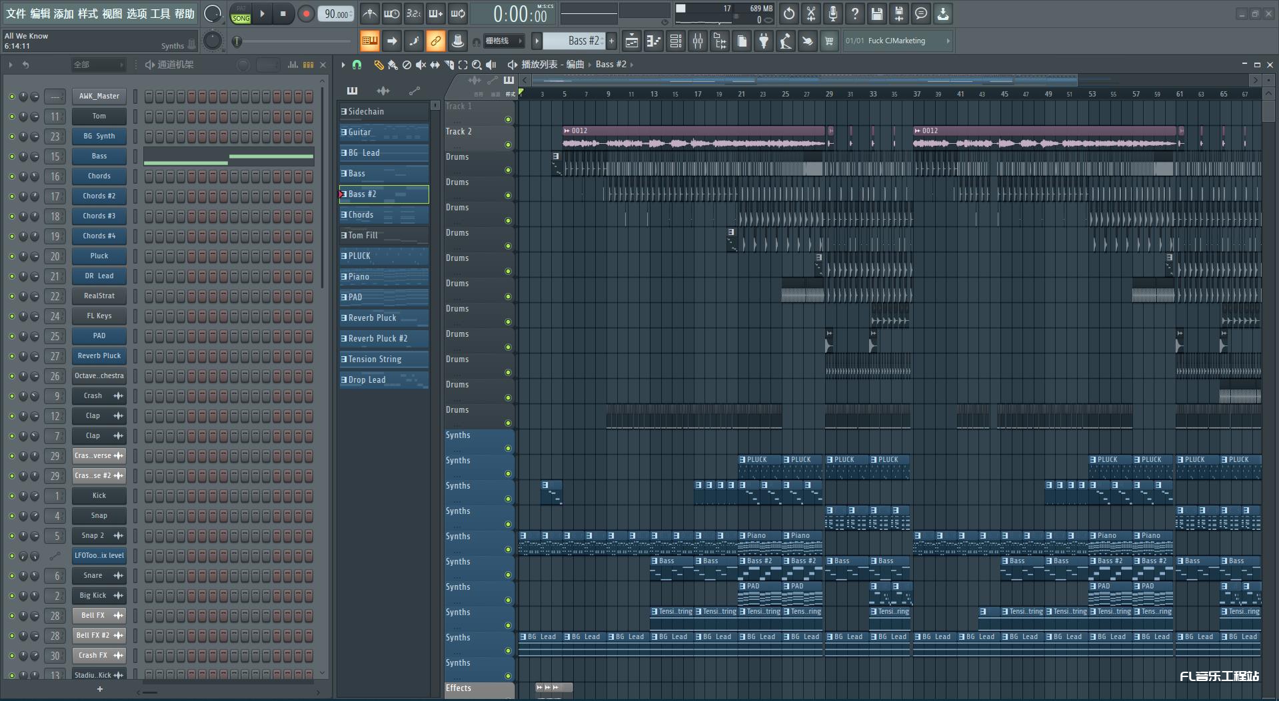The height and width of the screenshot is (701, 1279).
Task: Expand the playlist options menu arrow
Action: 343,65
